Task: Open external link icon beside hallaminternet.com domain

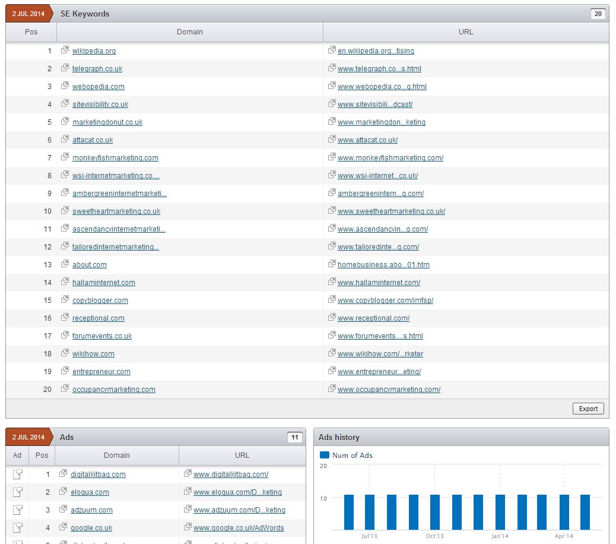Action: pyautogui.click(x=65, y=282)
